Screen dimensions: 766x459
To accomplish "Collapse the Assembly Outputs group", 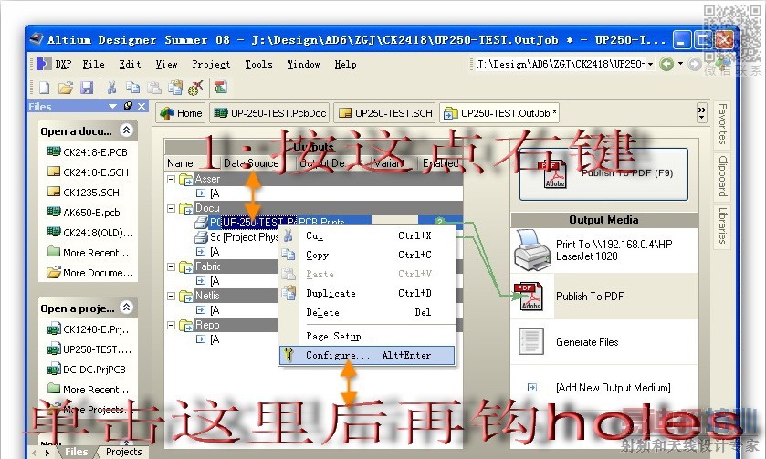I will [171, 179].
